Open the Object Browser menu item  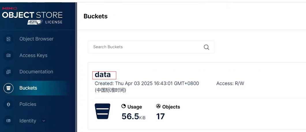coord(36,39)
